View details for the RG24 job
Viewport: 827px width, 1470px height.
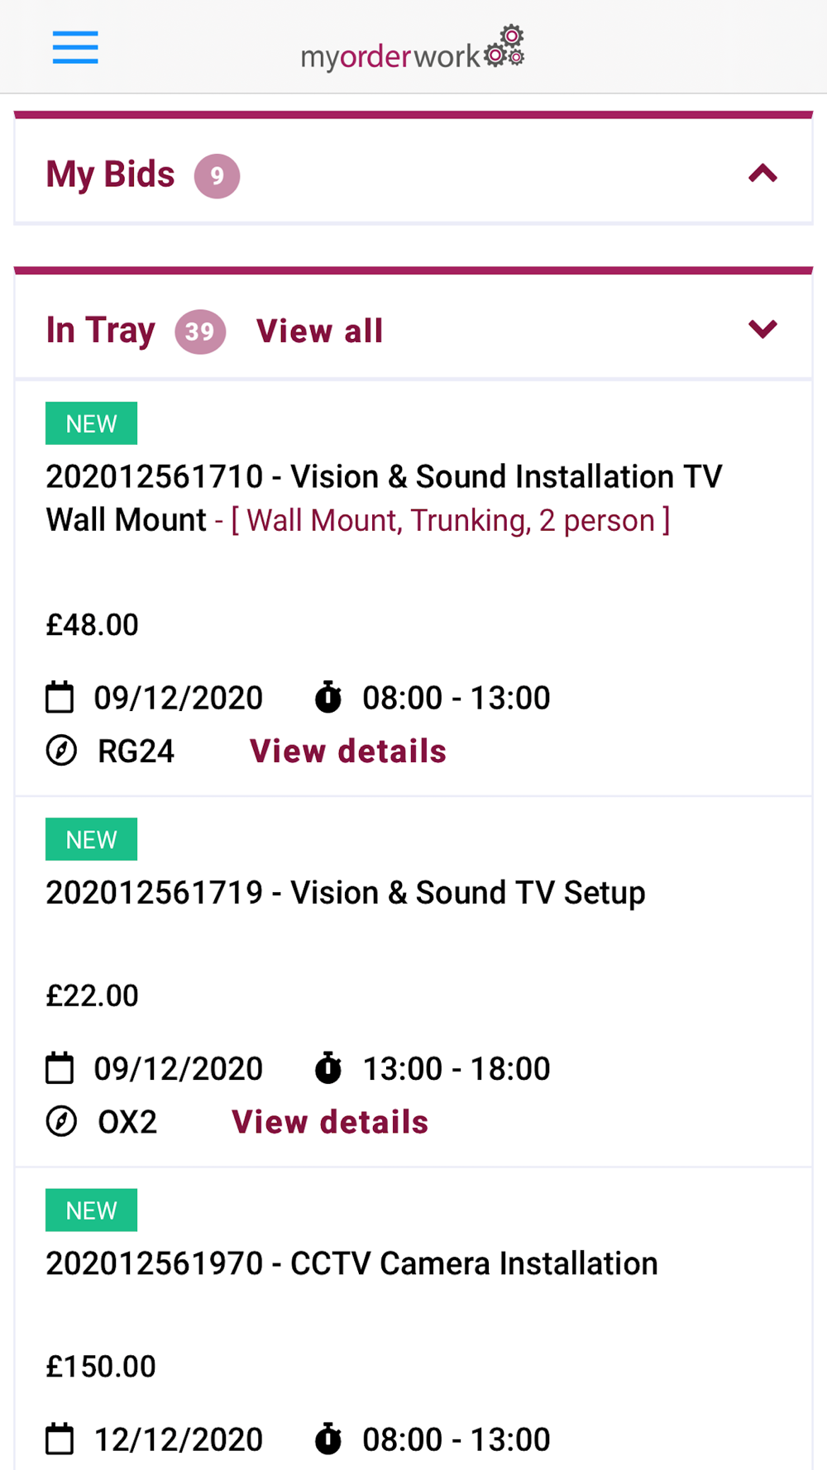(348, 751)
